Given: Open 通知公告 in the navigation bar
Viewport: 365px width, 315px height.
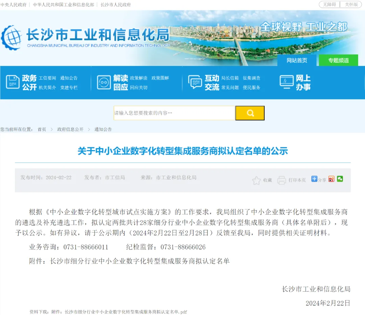Looking at the screenshot, I should [69, 78].
